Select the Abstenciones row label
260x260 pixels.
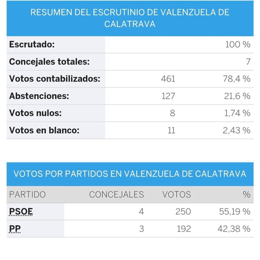coord(39,96)
